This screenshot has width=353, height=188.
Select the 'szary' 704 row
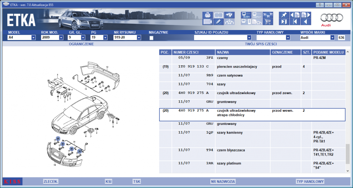click(252, 86)
